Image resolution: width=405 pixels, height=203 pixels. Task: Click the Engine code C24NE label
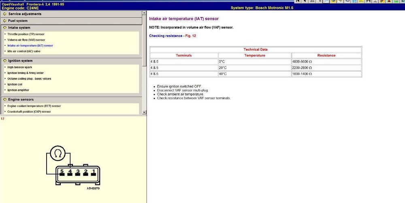[20, 8]
